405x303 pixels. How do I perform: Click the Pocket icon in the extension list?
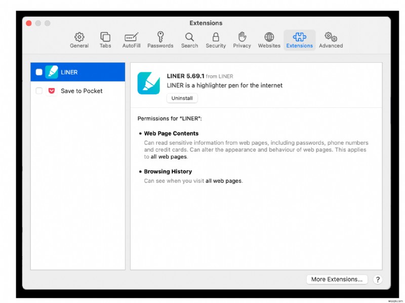(52, 91)
